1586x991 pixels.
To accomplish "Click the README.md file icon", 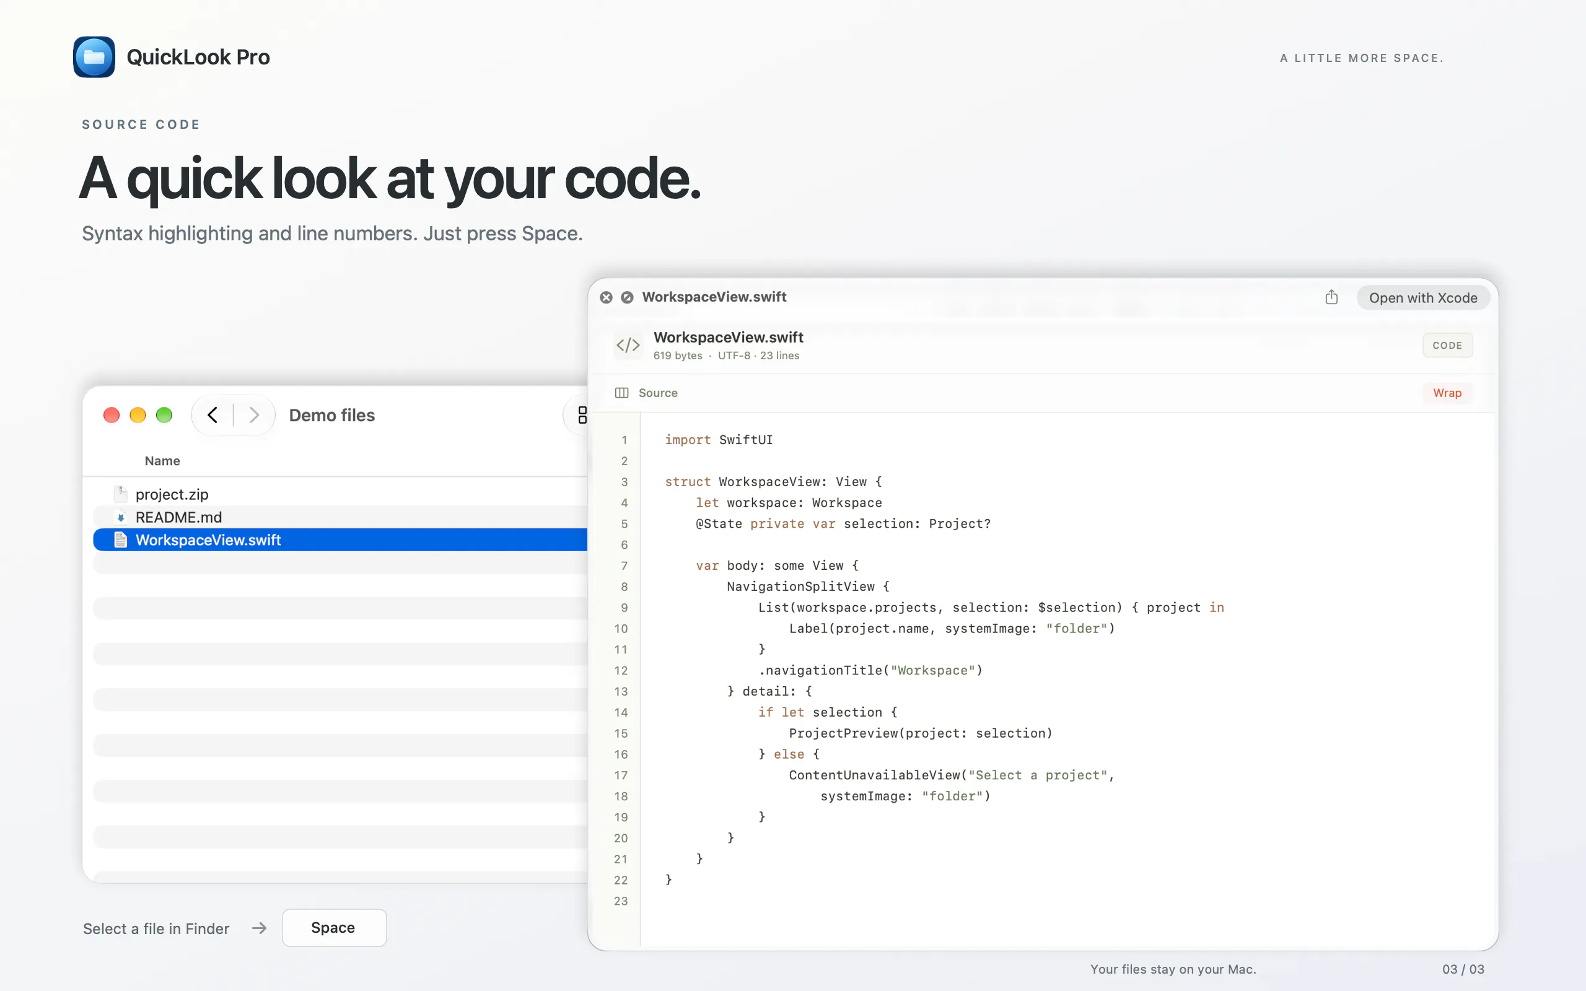I will [x=121, y=517].
